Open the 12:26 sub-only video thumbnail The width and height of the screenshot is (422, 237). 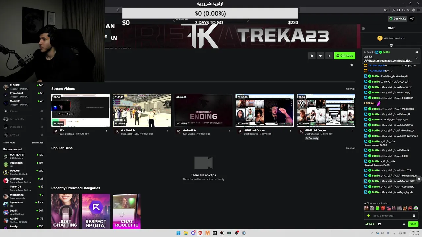coord(326,111)
